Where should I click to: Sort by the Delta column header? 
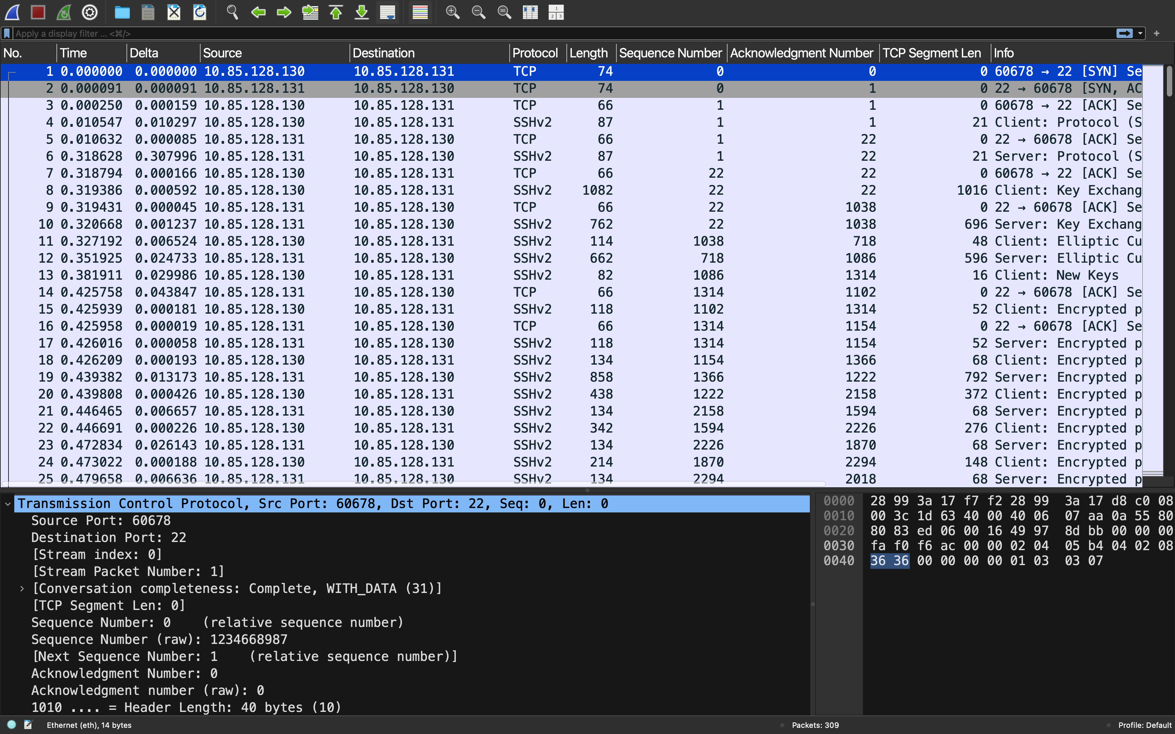pos(163,53)
